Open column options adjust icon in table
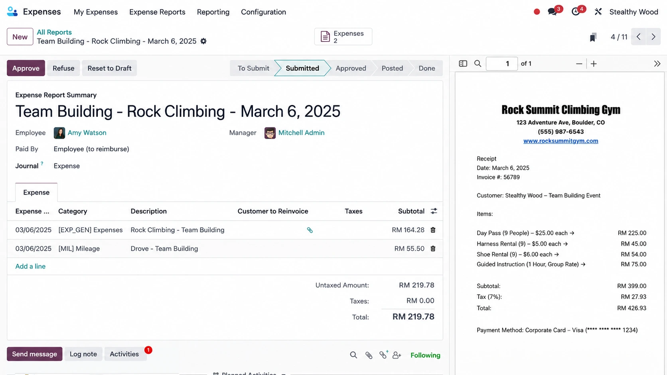This screenshot has width=667, height=375. [x=434, y=211]
